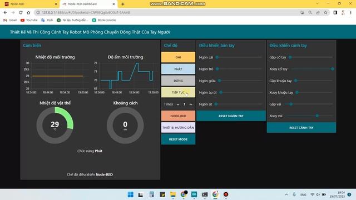Open the Windows Start menu
The height and width of the screenshot is (200, 356).
pos(131,194)
